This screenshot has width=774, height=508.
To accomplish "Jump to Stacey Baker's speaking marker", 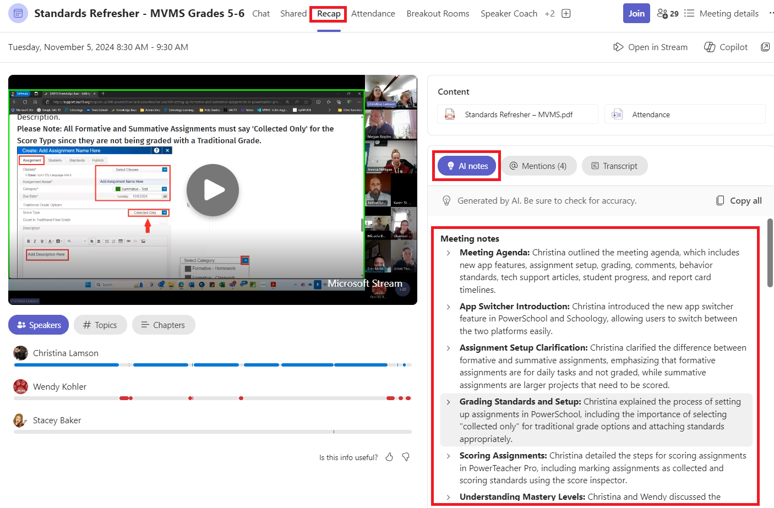I will (x=334, y=431).
